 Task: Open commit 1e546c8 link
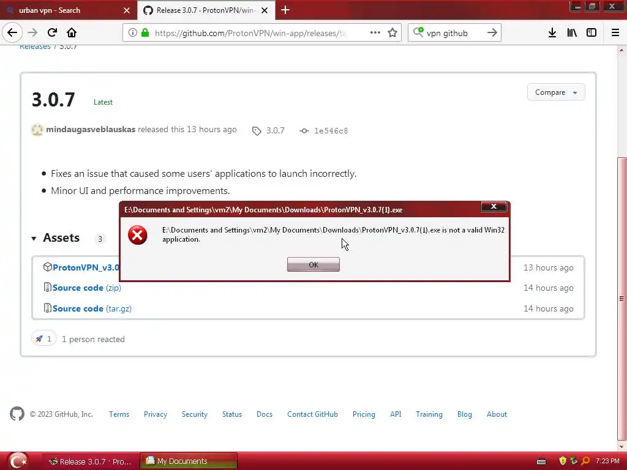coord(324,131)
